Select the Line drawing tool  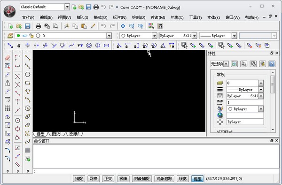(x=28, y=58)
